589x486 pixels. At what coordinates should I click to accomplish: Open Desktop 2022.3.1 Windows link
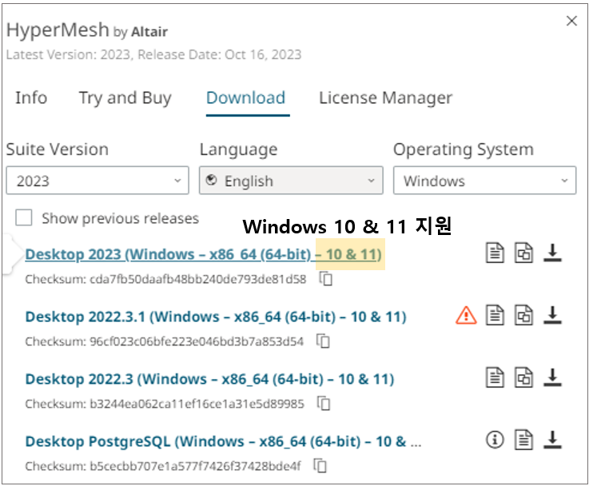coord(216,317)
